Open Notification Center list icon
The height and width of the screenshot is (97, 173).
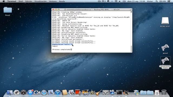[x=169, y=1]
